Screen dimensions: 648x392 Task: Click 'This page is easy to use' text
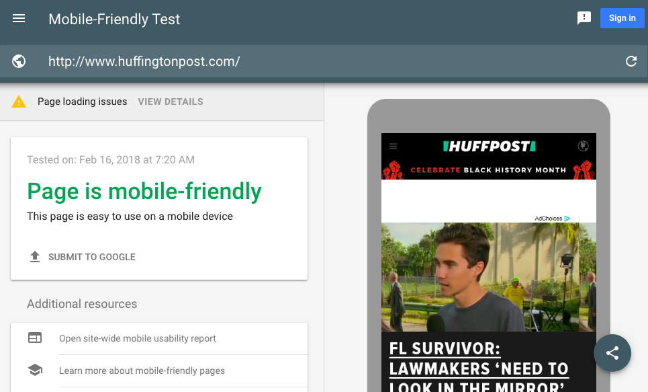coord(130,216)
